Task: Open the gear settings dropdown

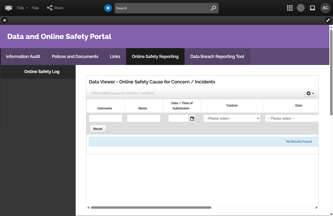Action: tap(310, 93)
